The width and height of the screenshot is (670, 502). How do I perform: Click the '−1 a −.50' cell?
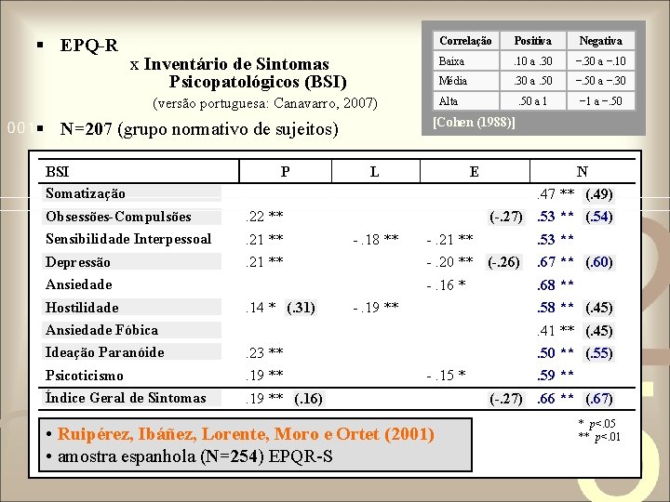(x=600, y=101)
